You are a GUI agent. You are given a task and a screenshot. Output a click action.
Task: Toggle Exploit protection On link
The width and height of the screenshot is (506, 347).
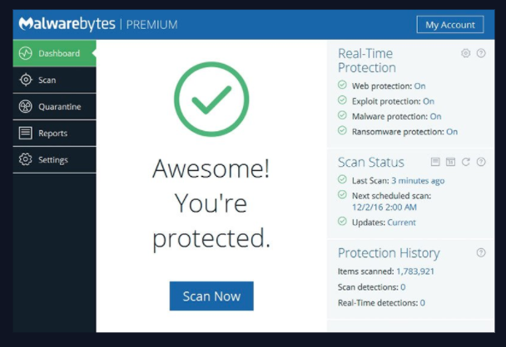[x=428, y=101]
